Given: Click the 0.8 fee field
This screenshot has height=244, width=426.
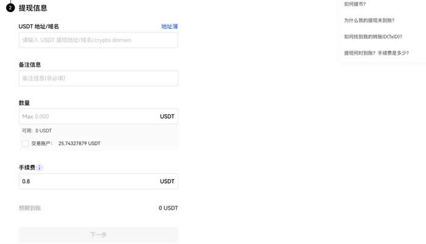Looking at the screenshot, I should click(99, 181).
